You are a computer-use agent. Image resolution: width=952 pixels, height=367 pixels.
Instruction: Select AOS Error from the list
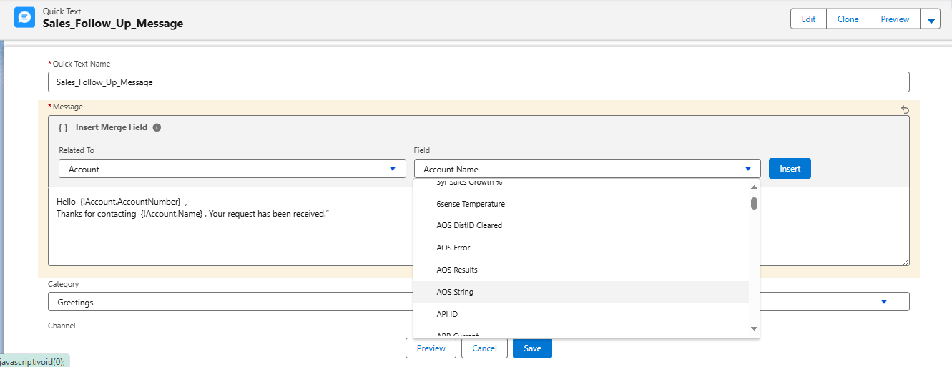pos(453,248)
